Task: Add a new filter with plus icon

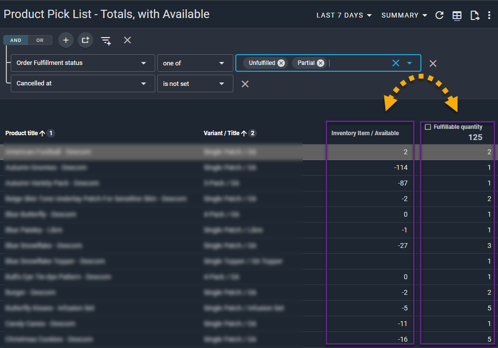Action: tap(66, 40)
